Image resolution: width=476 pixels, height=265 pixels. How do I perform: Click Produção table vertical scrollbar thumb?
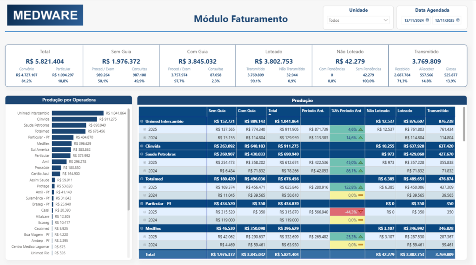[x=463, y=124]
